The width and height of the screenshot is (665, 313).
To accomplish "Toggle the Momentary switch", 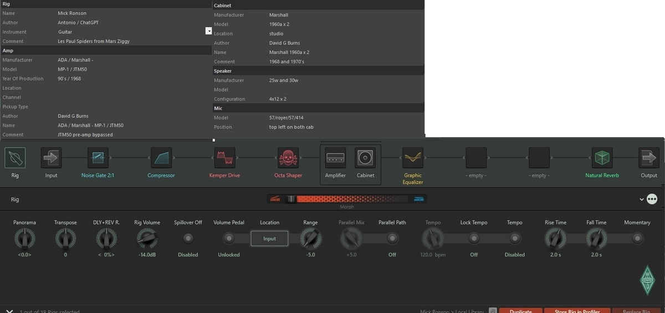I will 637,238.
